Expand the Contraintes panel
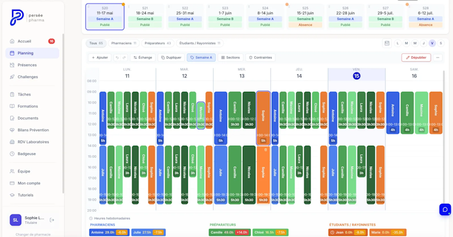The height and width of the screenshot is (237, 453). point(260,57)
